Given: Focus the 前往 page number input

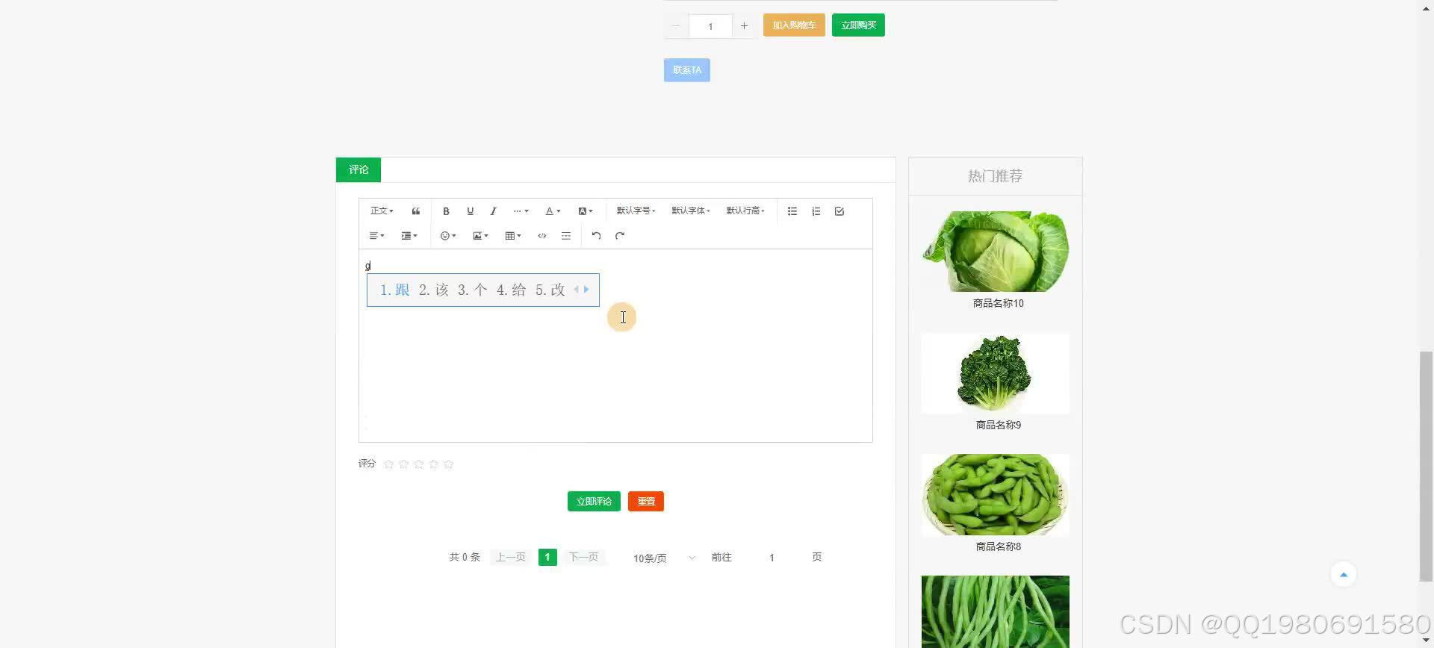Looking at the screenshot, I should 772,558.
